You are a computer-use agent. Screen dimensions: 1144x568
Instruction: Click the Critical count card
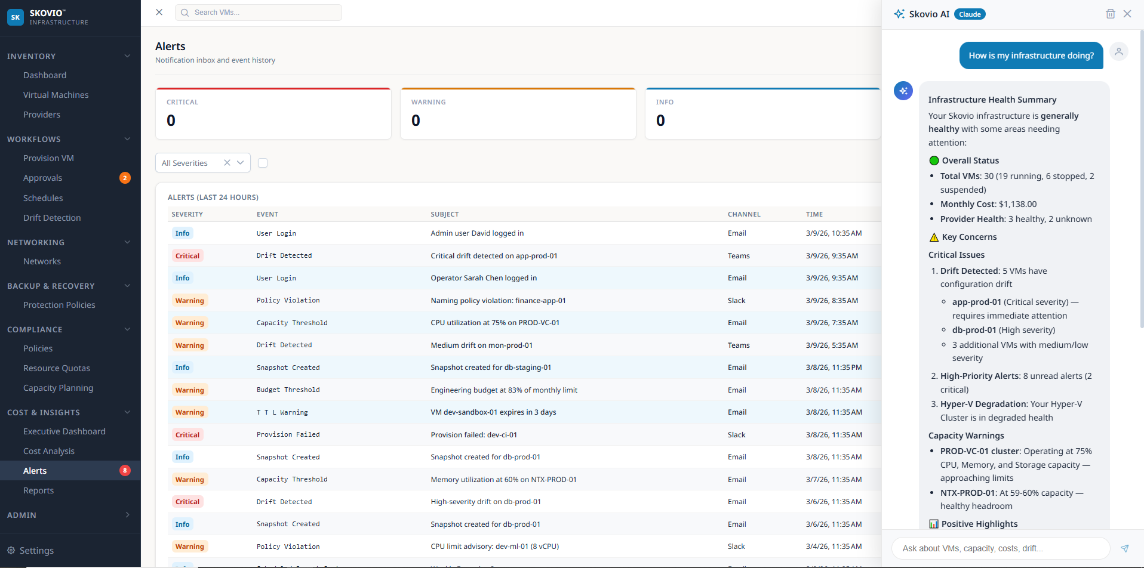coord(273,113)
